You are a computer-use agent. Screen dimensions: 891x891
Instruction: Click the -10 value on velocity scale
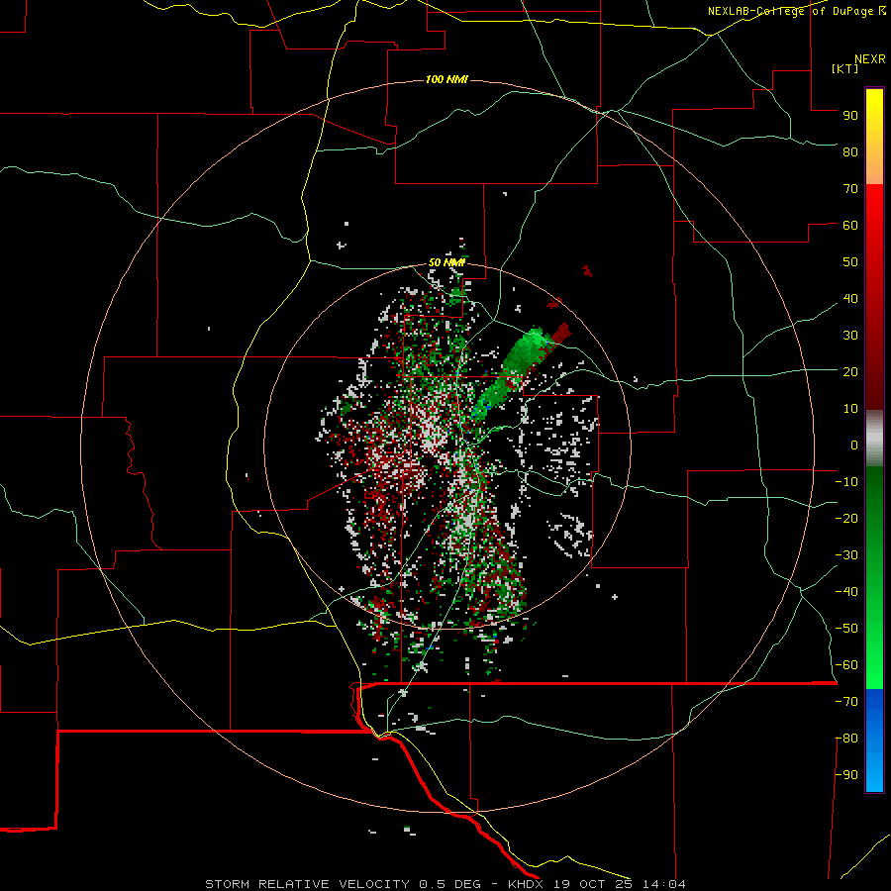point(846,482)
